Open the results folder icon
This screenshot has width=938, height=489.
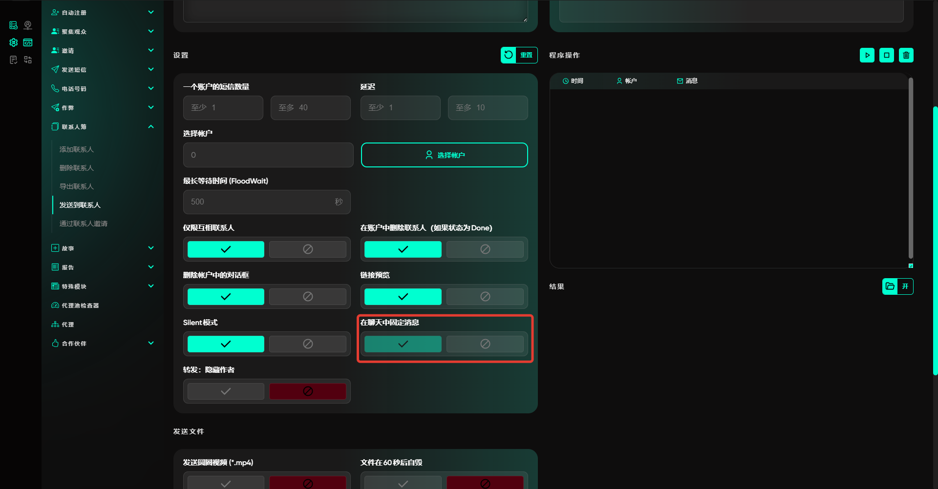(x=890, y=286)
